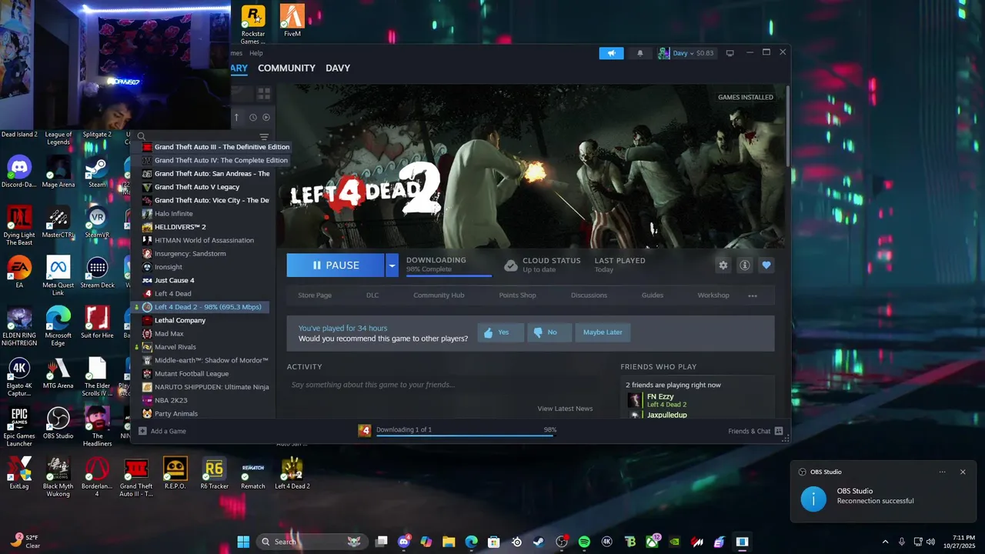985x554 pixels.
Task: Click the library sort arrow icon
Action: (236, 117)
